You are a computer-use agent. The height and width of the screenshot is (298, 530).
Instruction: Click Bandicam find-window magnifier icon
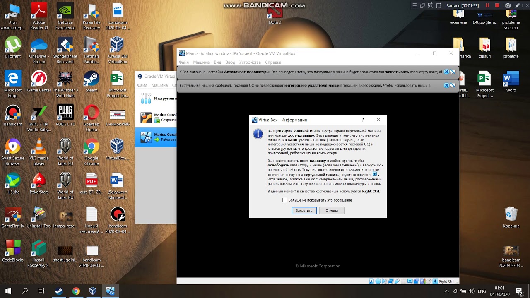430,5
